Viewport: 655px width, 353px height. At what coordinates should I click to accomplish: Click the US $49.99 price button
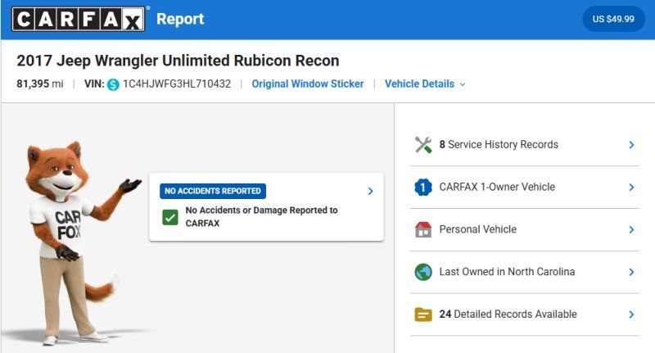pos(613,19)
